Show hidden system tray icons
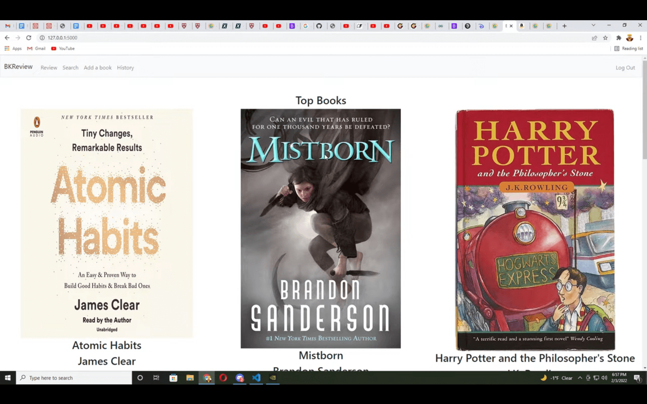 pos(580,378)
